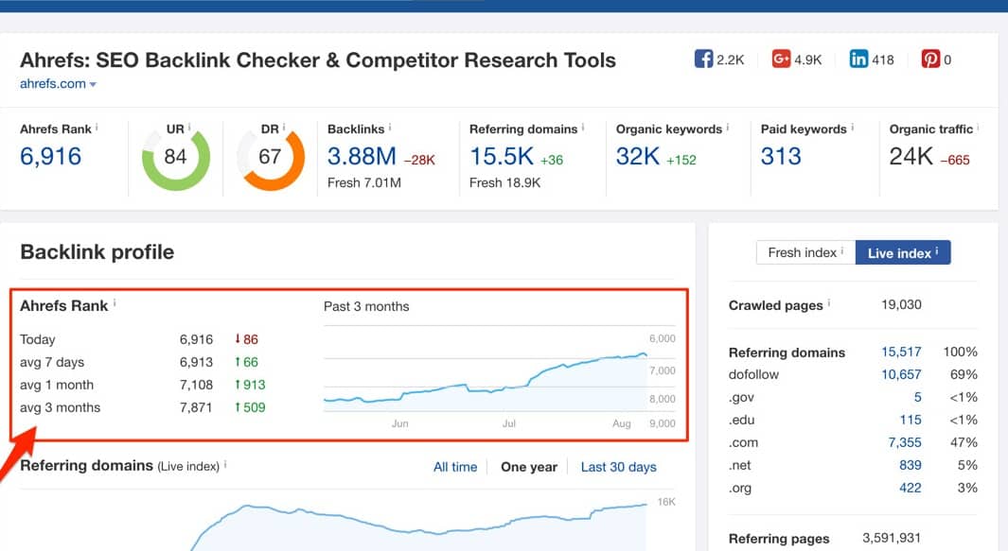1008x551 pixels.
Task: Click info icon by Referring domains (Live index)
Action: [225, 464]
